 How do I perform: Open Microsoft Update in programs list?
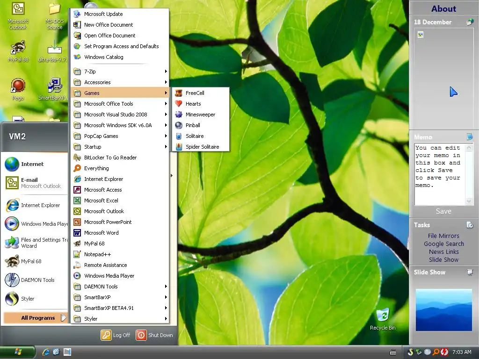point(120,14)
